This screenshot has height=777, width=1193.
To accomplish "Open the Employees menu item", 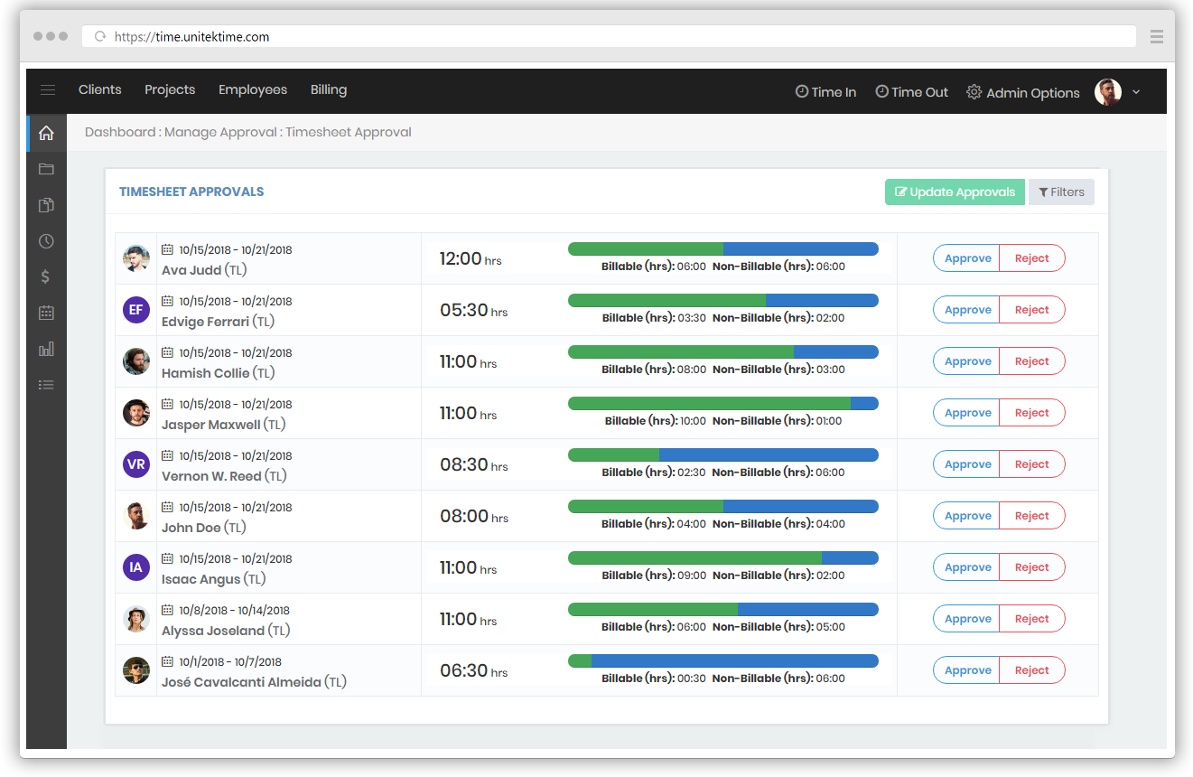I will pyautogui.click(x=253, y=90).
